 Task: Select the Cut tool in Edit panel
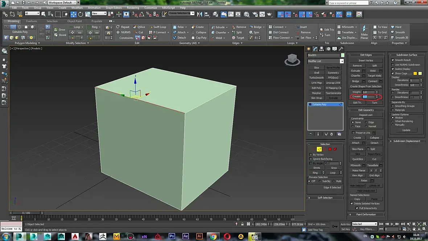[139, 32]
